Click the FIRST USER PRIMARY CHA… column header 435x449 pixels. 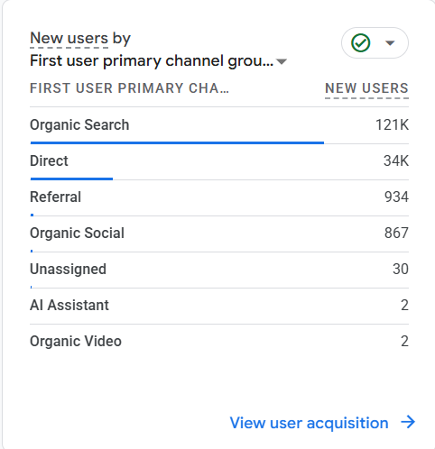point(129,88)
